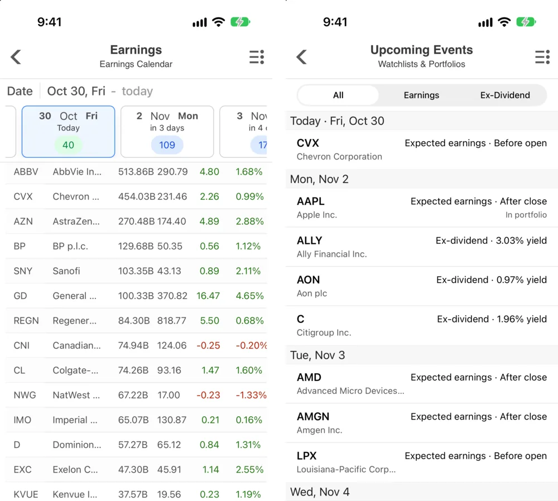Open list menu on Upcoming Events screen

point(542,57)
